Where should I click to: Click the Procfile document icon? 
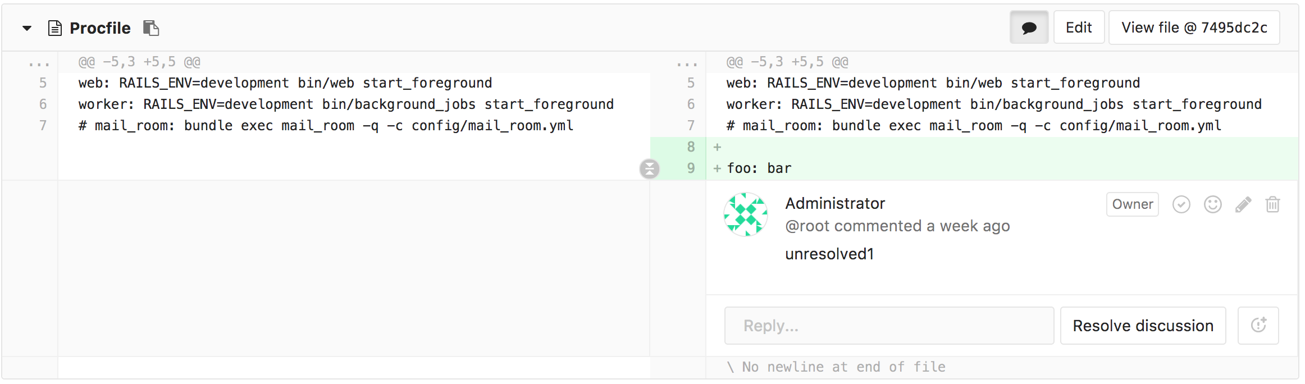[54, 28]
